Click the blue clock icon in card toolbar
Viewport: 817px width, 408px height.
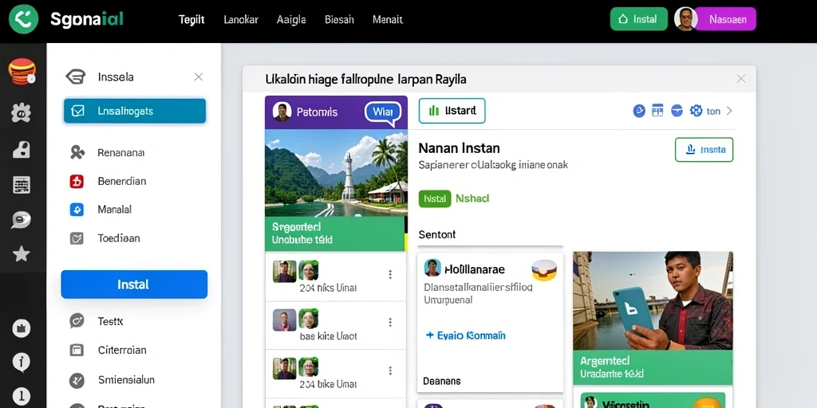point(639,111)
